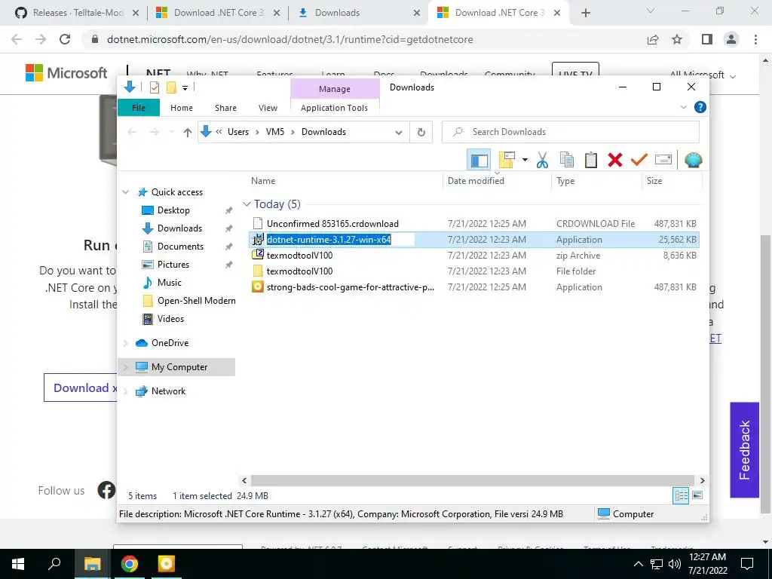
Task: Open the dropdown arrow beside the Move To icon
Action: (525, 160)
